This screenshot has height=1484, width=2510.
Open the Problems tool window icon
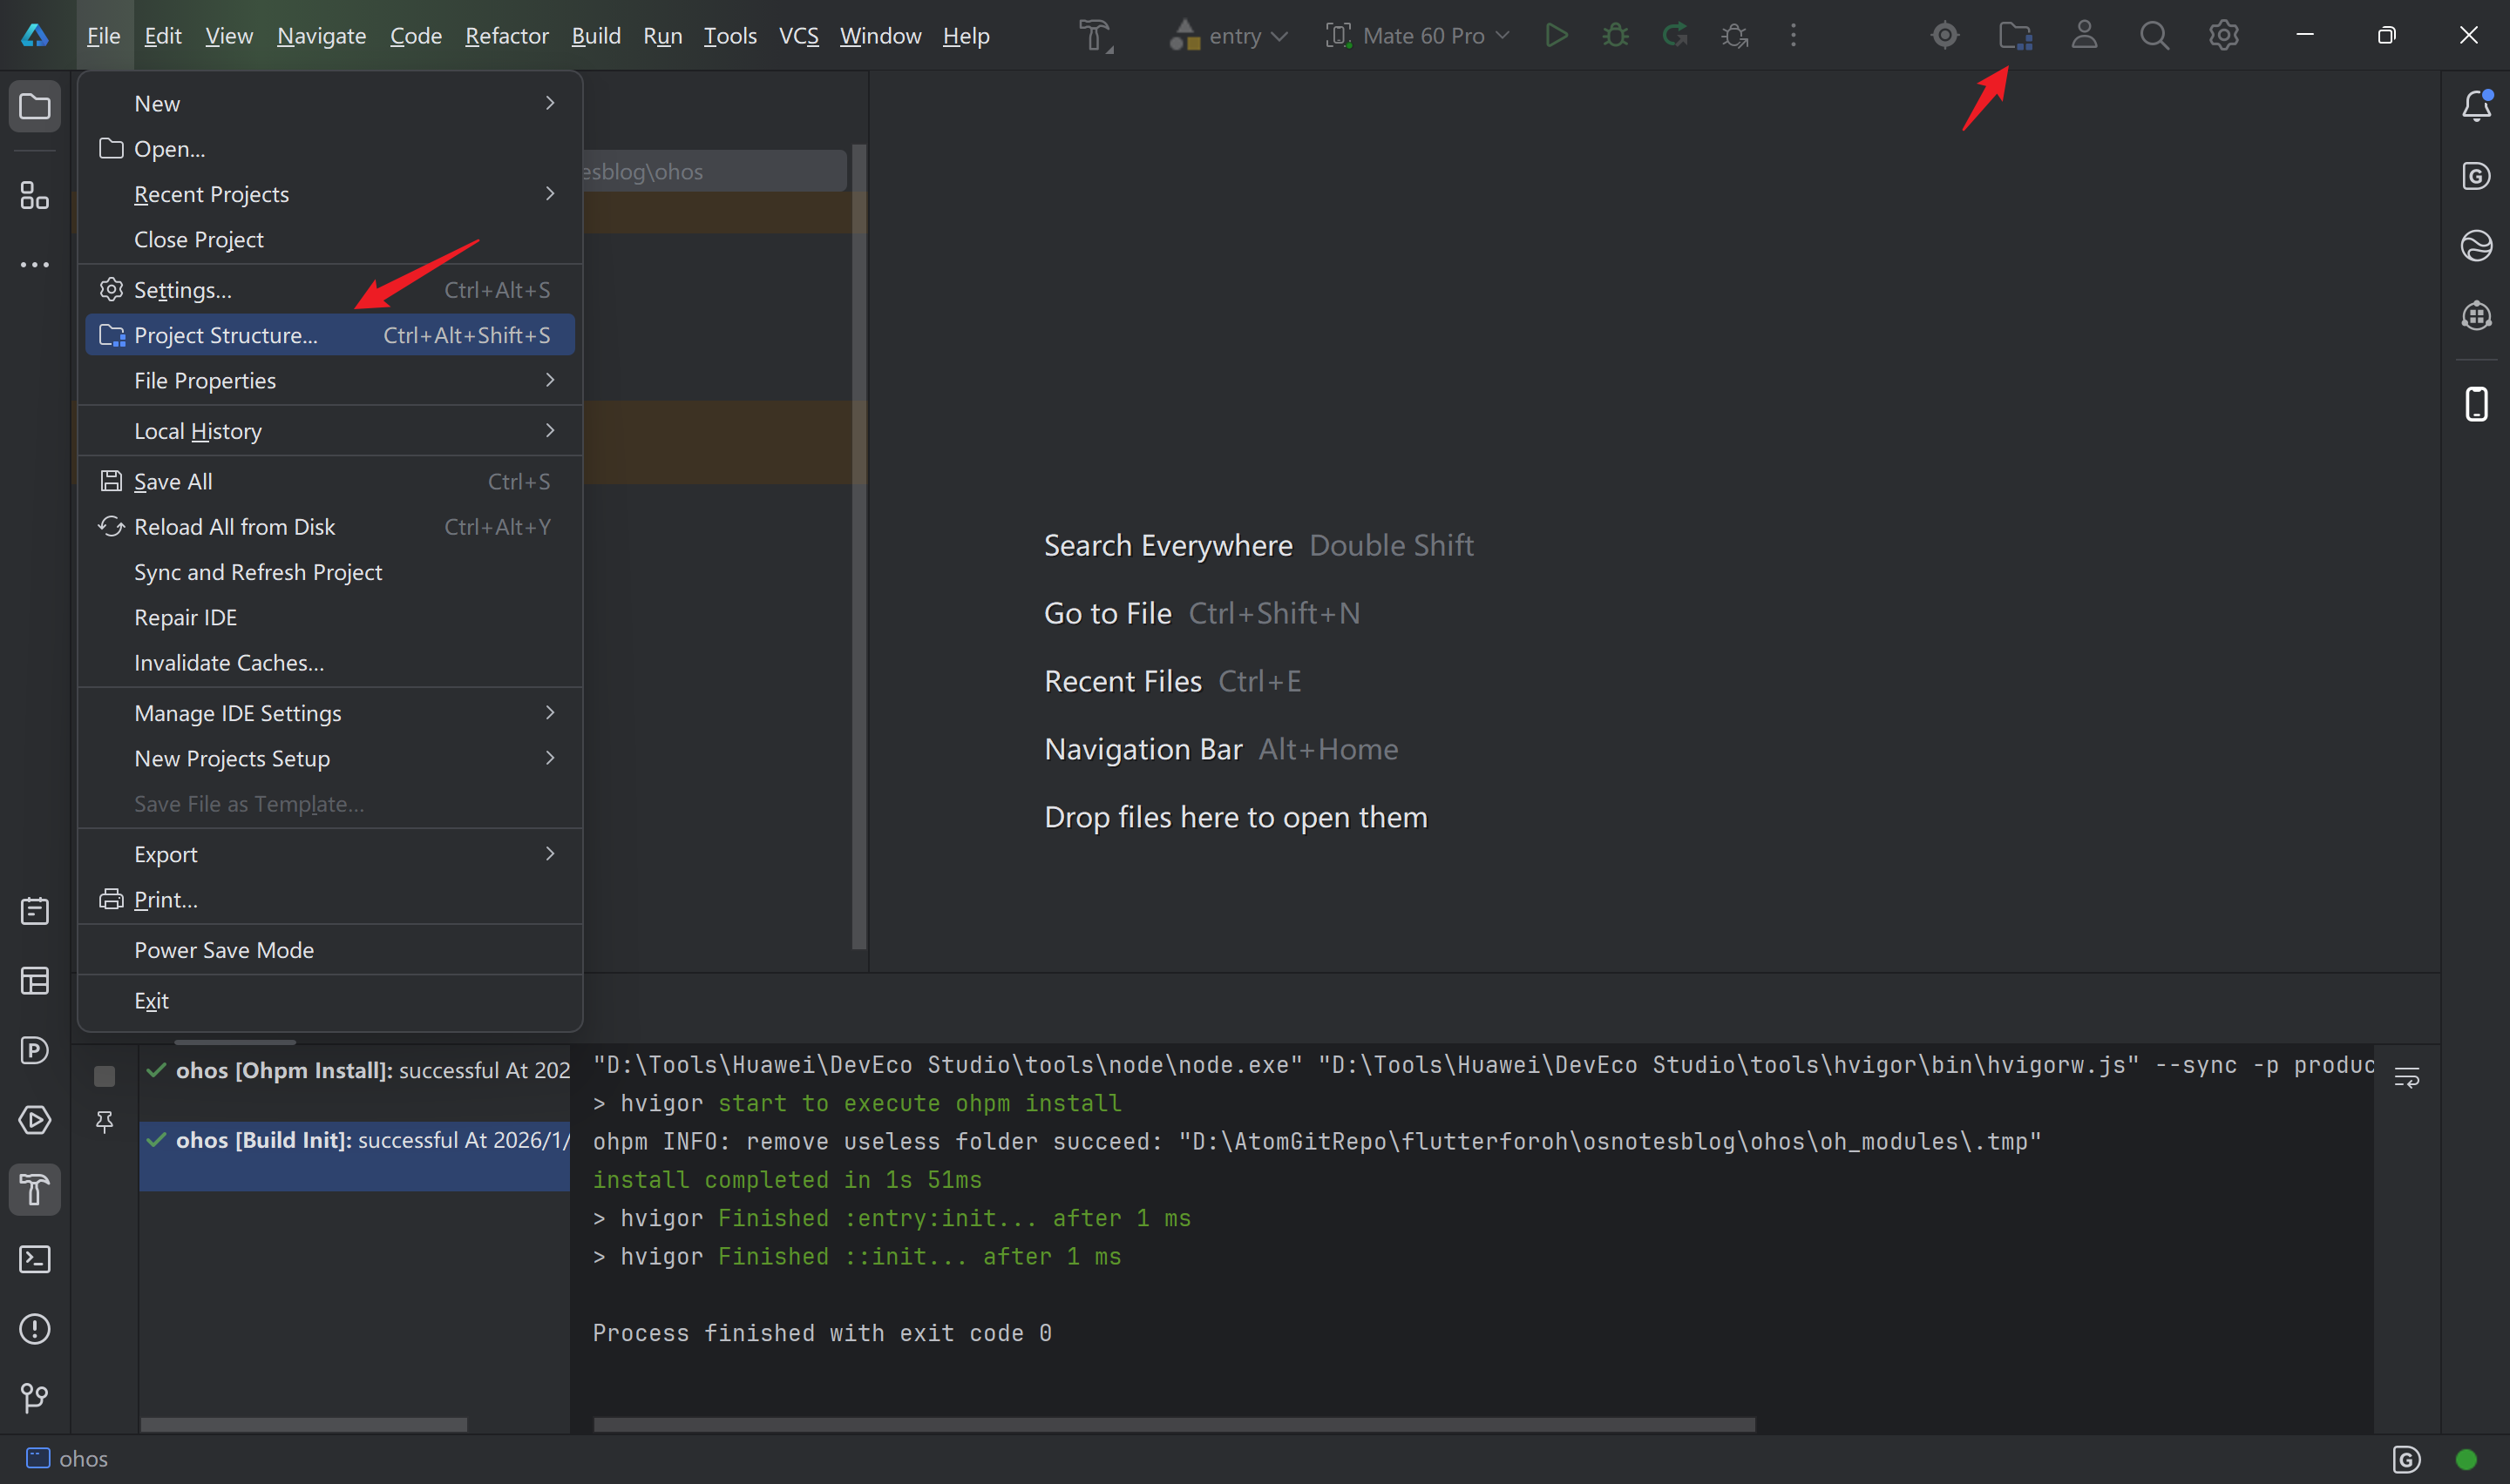pos(35,1329)
